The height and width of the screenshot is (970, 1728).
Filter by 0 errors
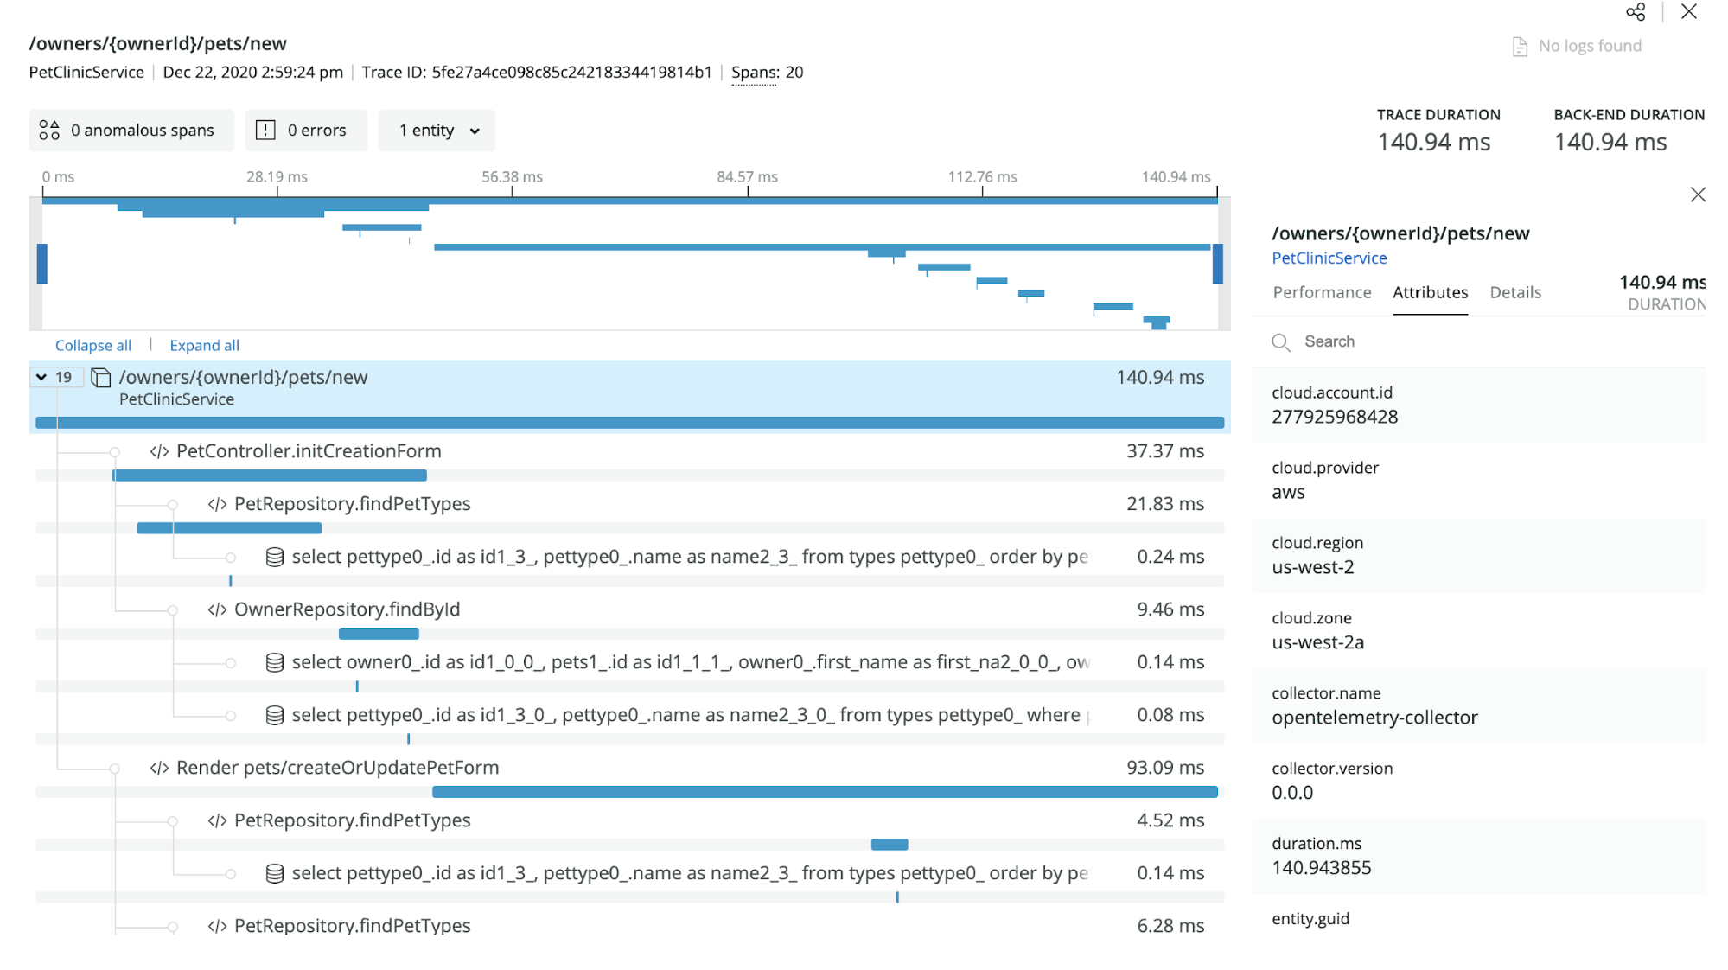tap(306, 131)
